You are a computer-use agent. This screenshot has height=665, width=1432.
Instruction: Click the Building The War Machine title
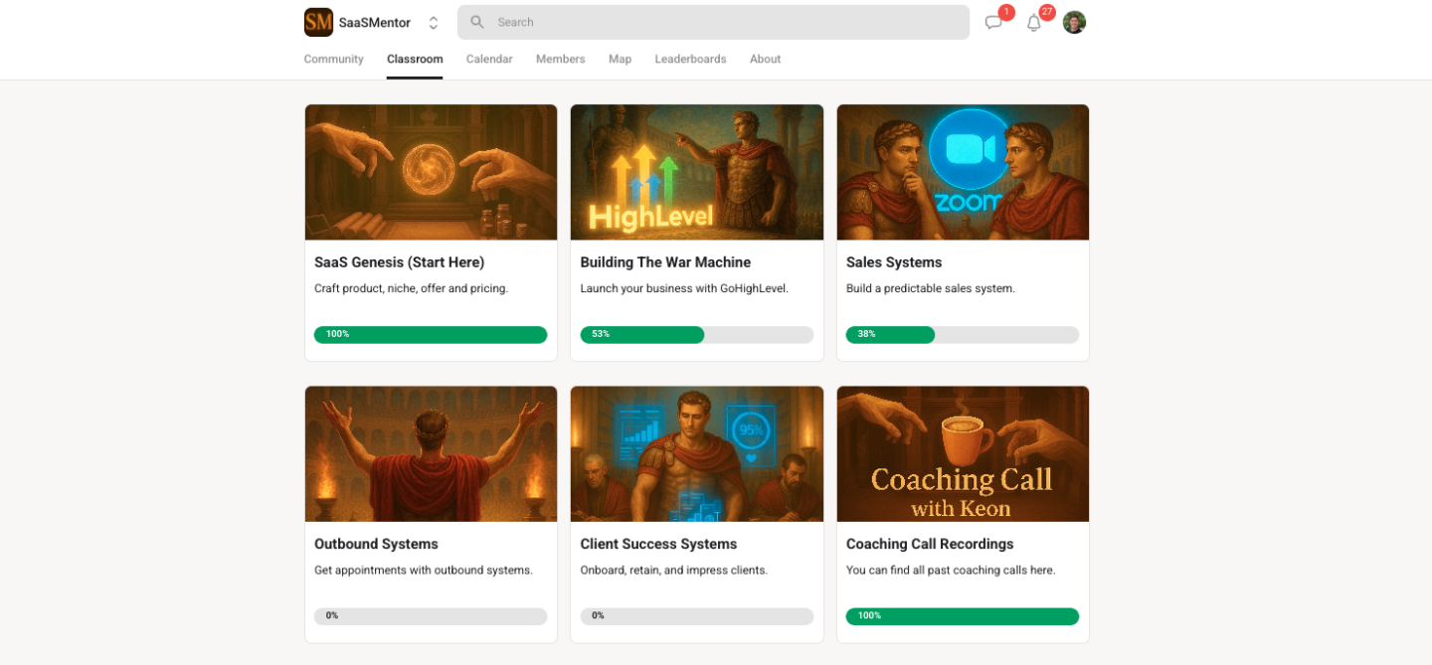click(x=665, y=262)
